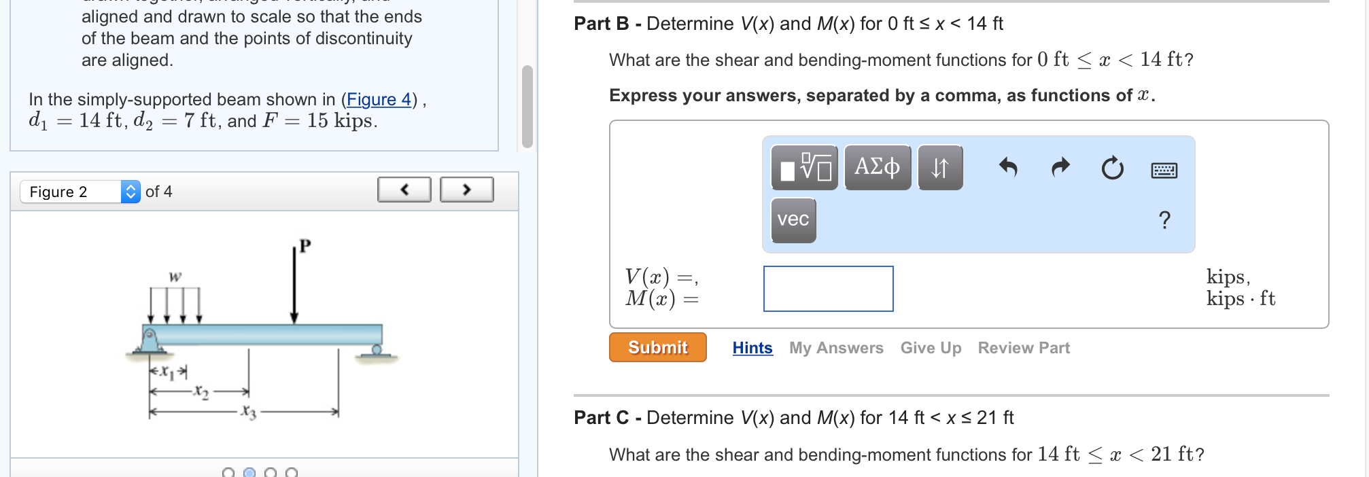
Task: Go to the previous figure
Action: pyautogui.click(x=404, y=190)
